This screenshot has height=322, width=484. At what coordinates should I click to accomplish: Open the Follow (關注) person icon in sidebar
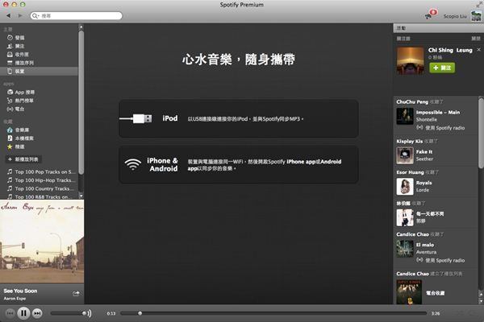pos(10,46)
